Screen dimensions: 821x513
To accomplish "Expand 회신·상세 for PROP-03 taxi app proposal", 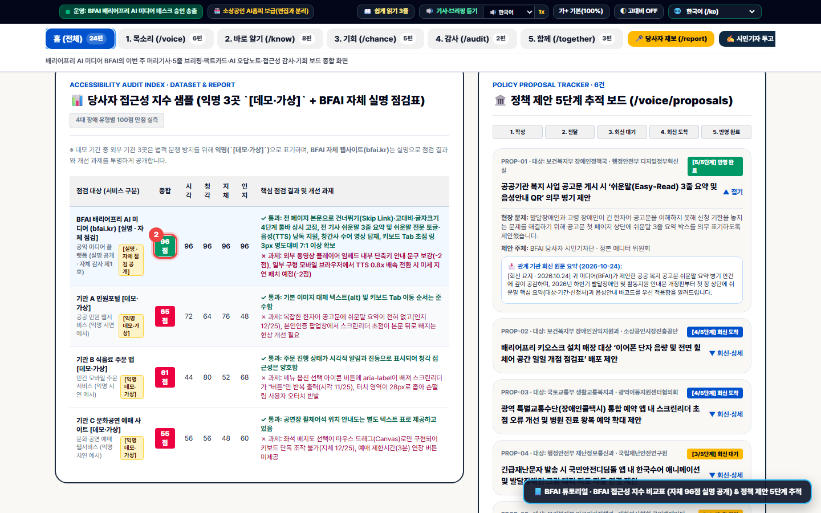I will click(x=726, y=414).
